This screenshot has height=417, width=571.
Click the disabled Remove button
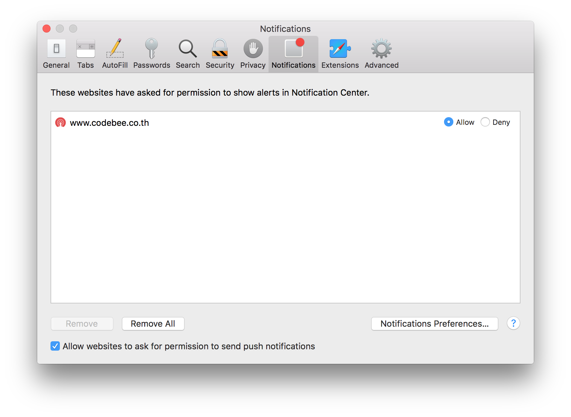82,324
